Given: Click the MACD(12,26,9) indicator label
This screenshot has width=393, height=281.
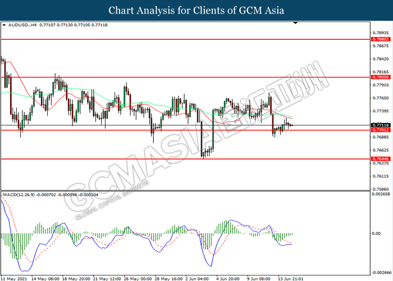Looking at the screenshot, I should pyautogui.click(x=19, y=194).
